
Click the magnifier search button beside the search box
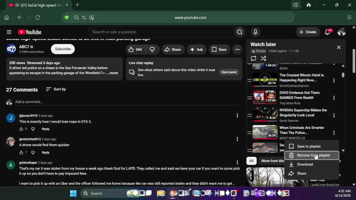240,32
